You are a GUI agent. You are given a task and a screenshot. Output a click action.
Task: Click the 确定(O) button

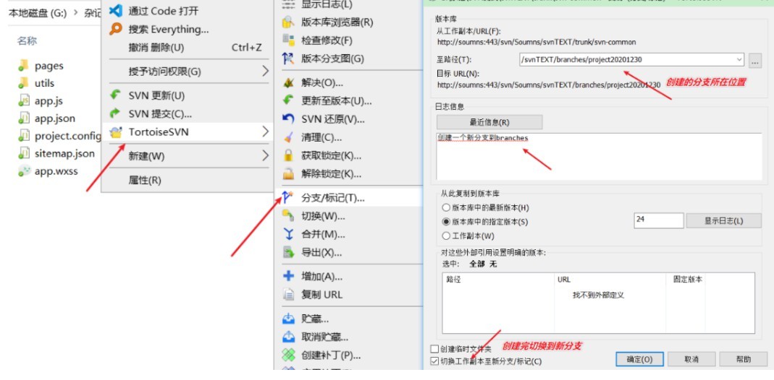(x=639, y=359)
